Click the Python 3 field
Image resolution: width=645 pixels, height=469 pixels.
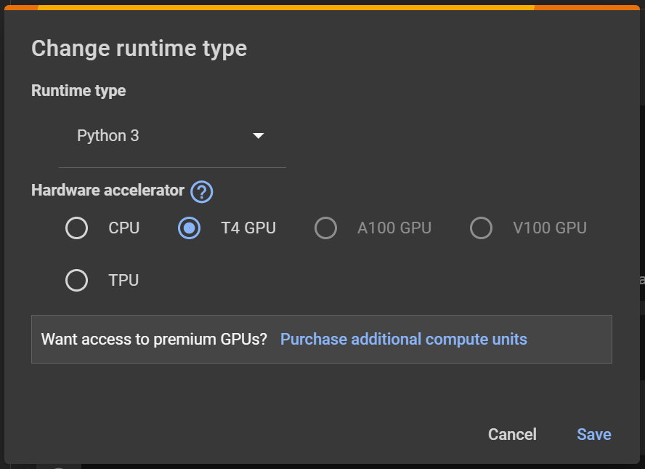coord(108,135)
